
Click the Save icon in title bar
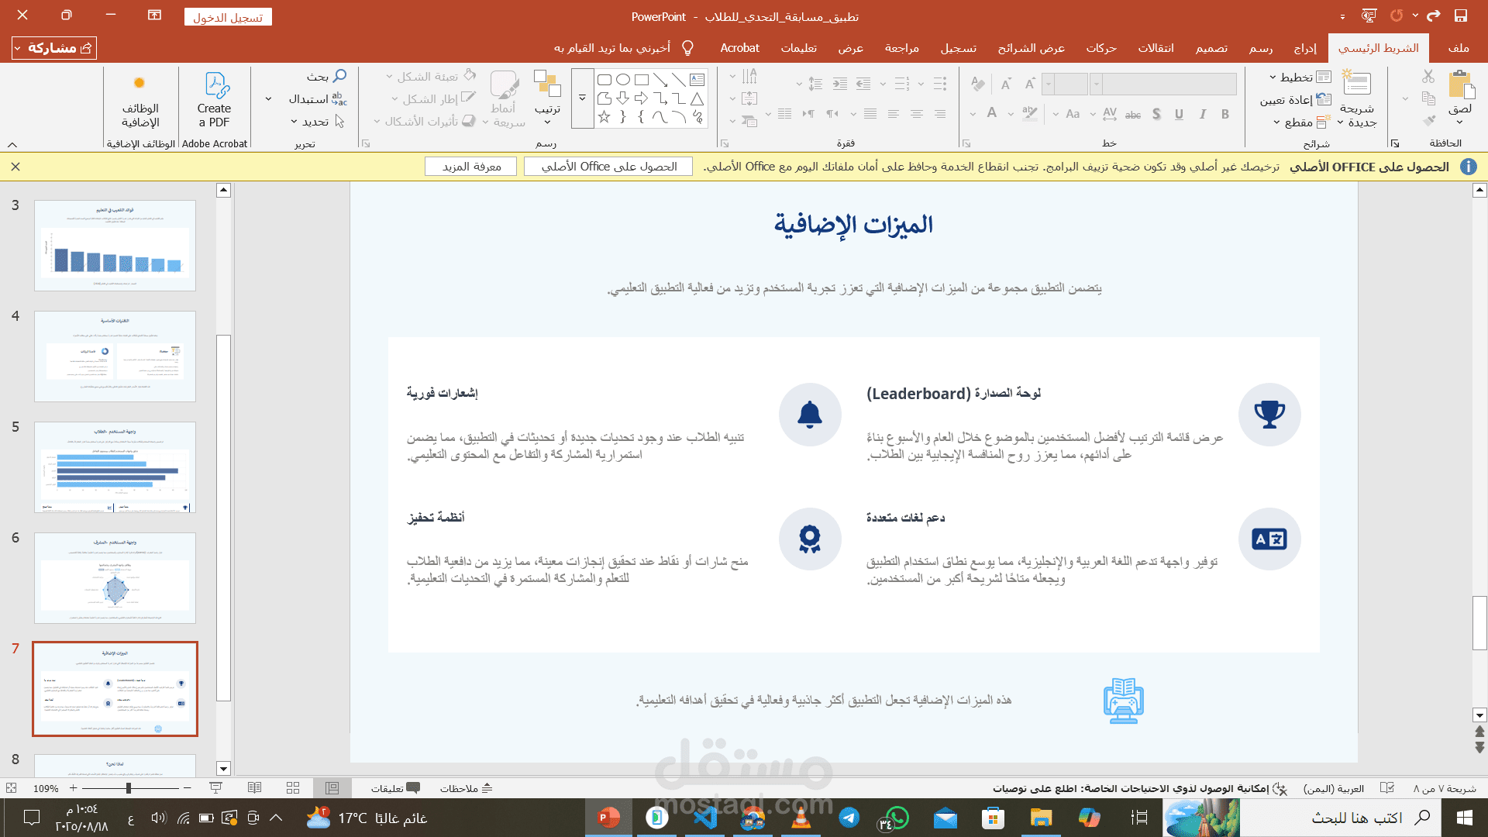point(1461,15)
